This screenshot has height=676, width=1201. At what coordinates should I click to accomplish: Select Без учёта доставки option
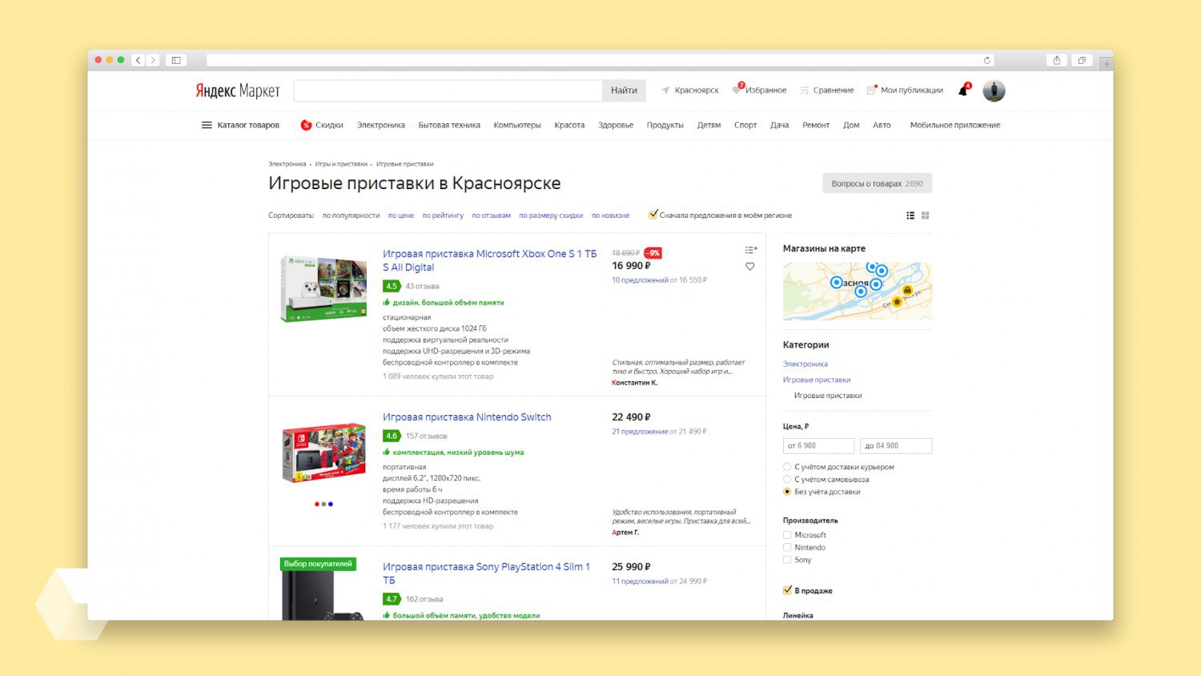tap(787, 492)
